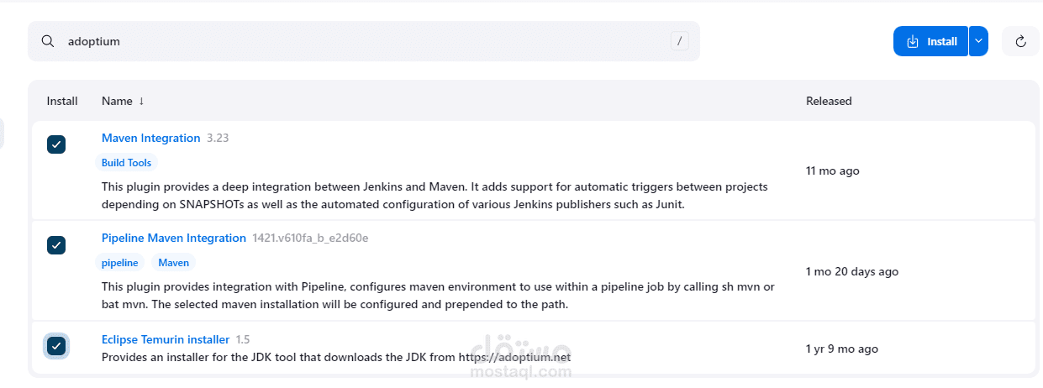Click the '1 mo 20 days ago' release date
Image resolution: width=1043 pixels, height=388 pixels.
pyautogui.click(x=852, y=271)
